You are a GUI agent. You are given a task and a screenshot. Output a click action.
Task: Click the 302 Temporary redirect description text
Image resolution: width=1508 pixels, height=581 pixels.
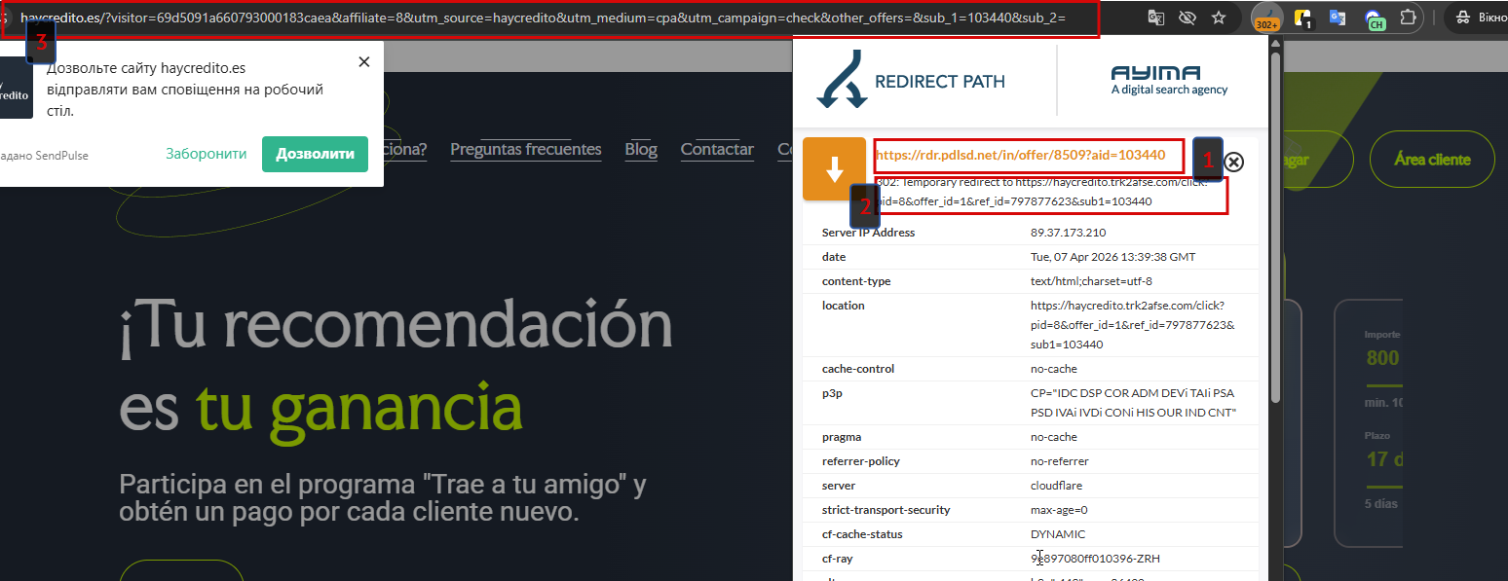(x=1042, y=191)
